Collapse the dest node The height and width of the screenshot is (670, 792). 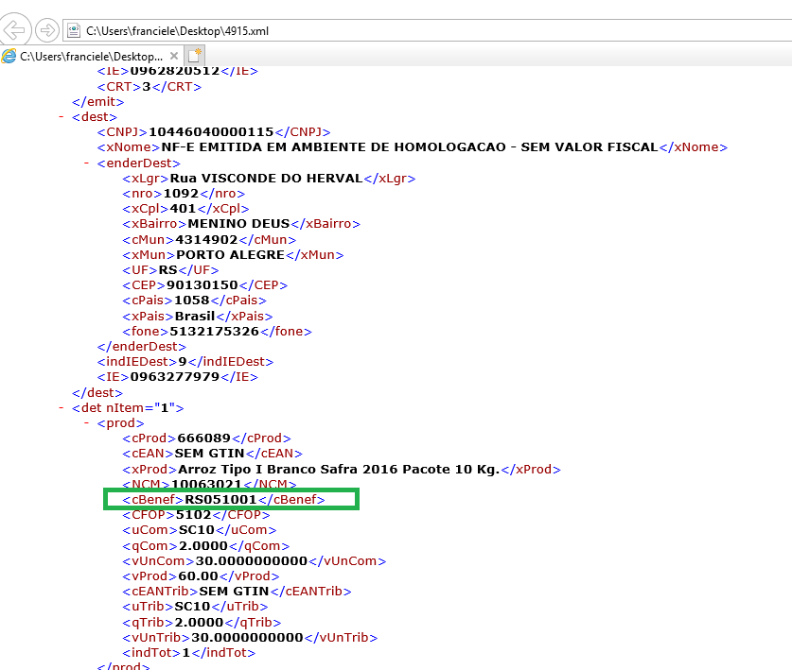point(62,117)
